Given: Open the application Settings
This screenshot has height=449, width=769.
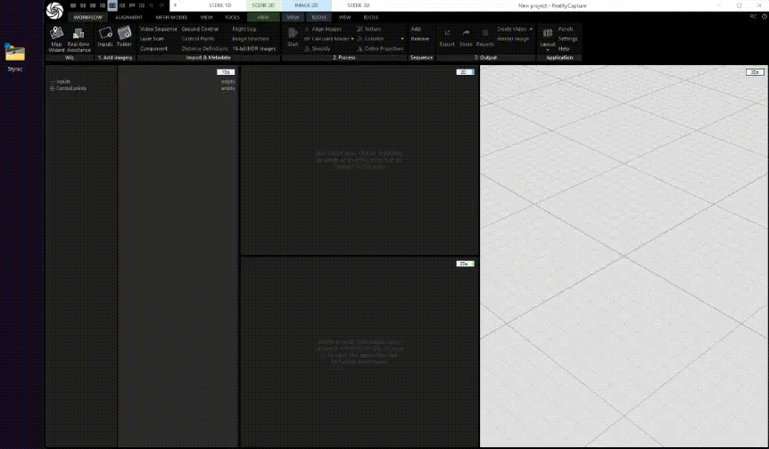Looking at the screenshot, I should (x=567, y=39).
